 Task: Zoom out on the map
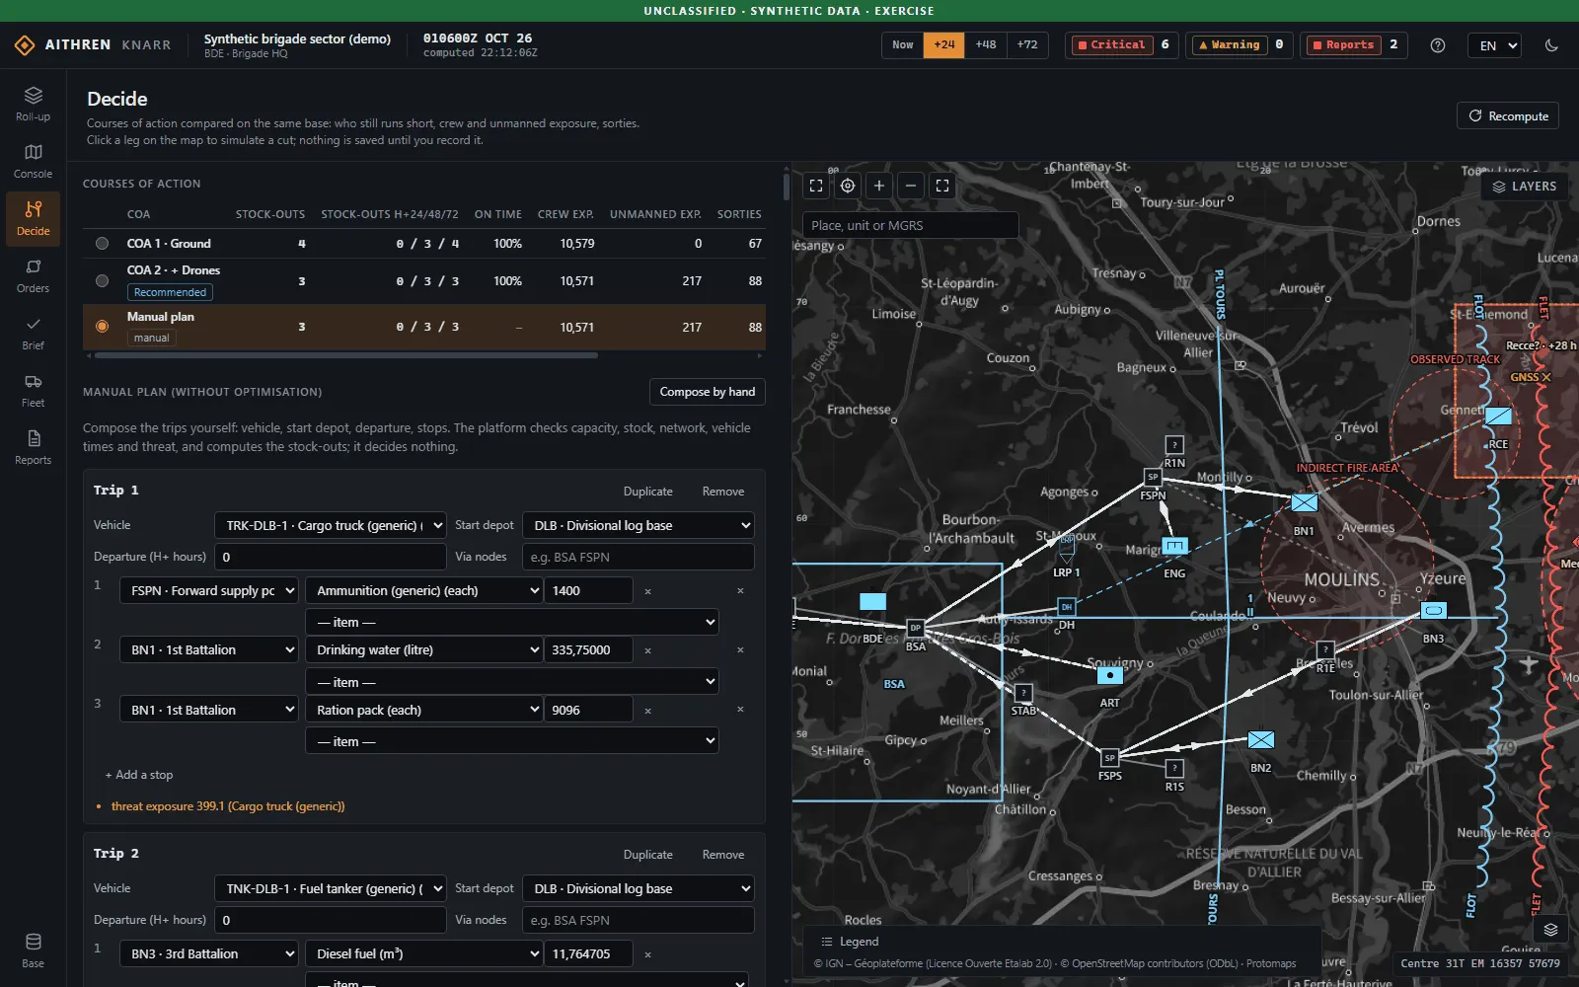[911, 186]
